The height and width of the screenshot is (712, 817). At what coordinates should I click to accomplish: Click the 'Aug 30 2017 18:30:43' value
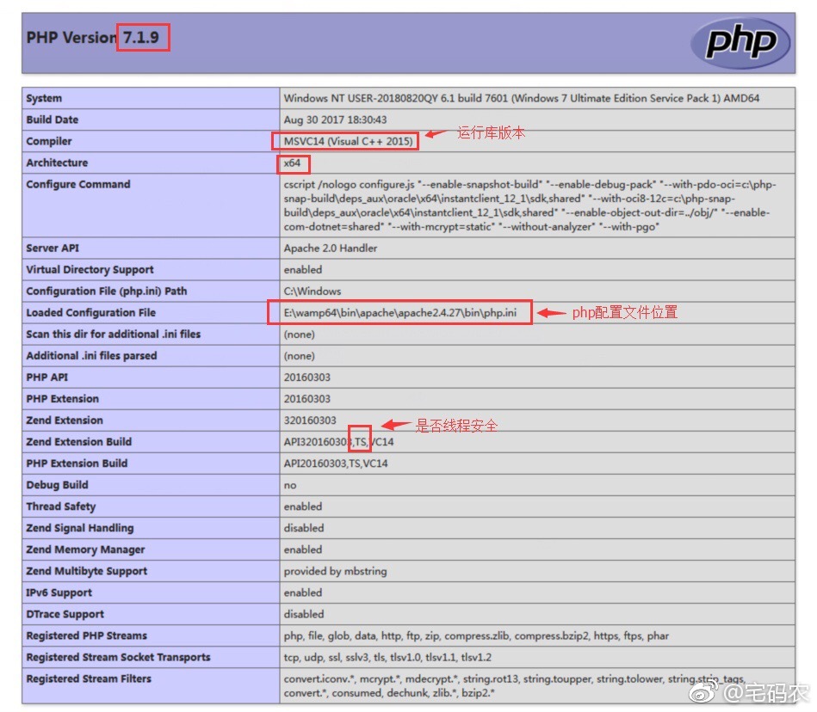pyautogui.click(x=335, y=120)
